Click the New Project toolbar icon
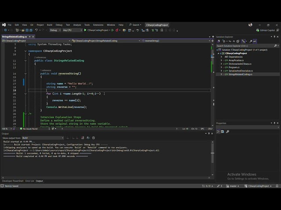The height and width of the screenshot is (210, 281). click(17, 30)
